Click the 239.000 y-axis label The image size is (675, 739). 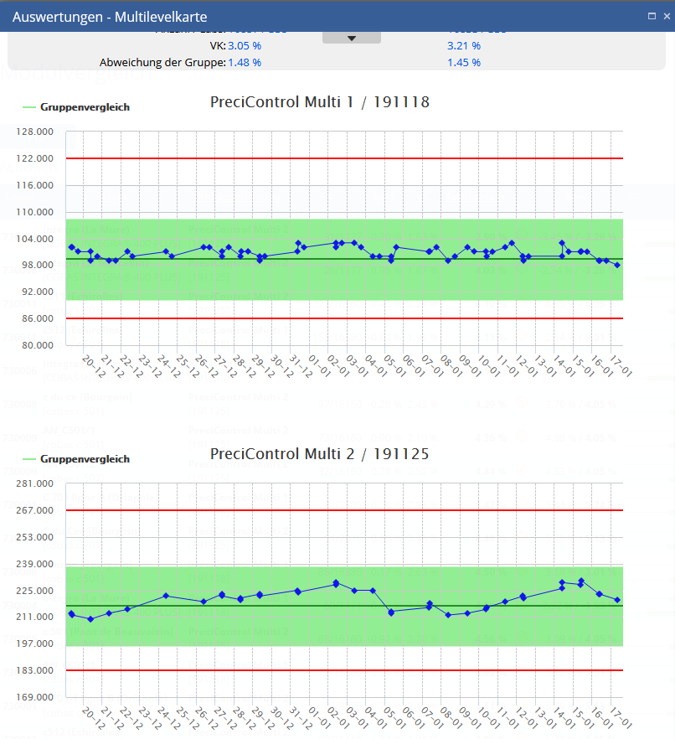(35, 564)
